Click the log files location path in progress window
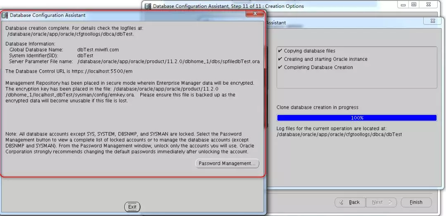Screen dimensions: 446x216 pos(339,134)
